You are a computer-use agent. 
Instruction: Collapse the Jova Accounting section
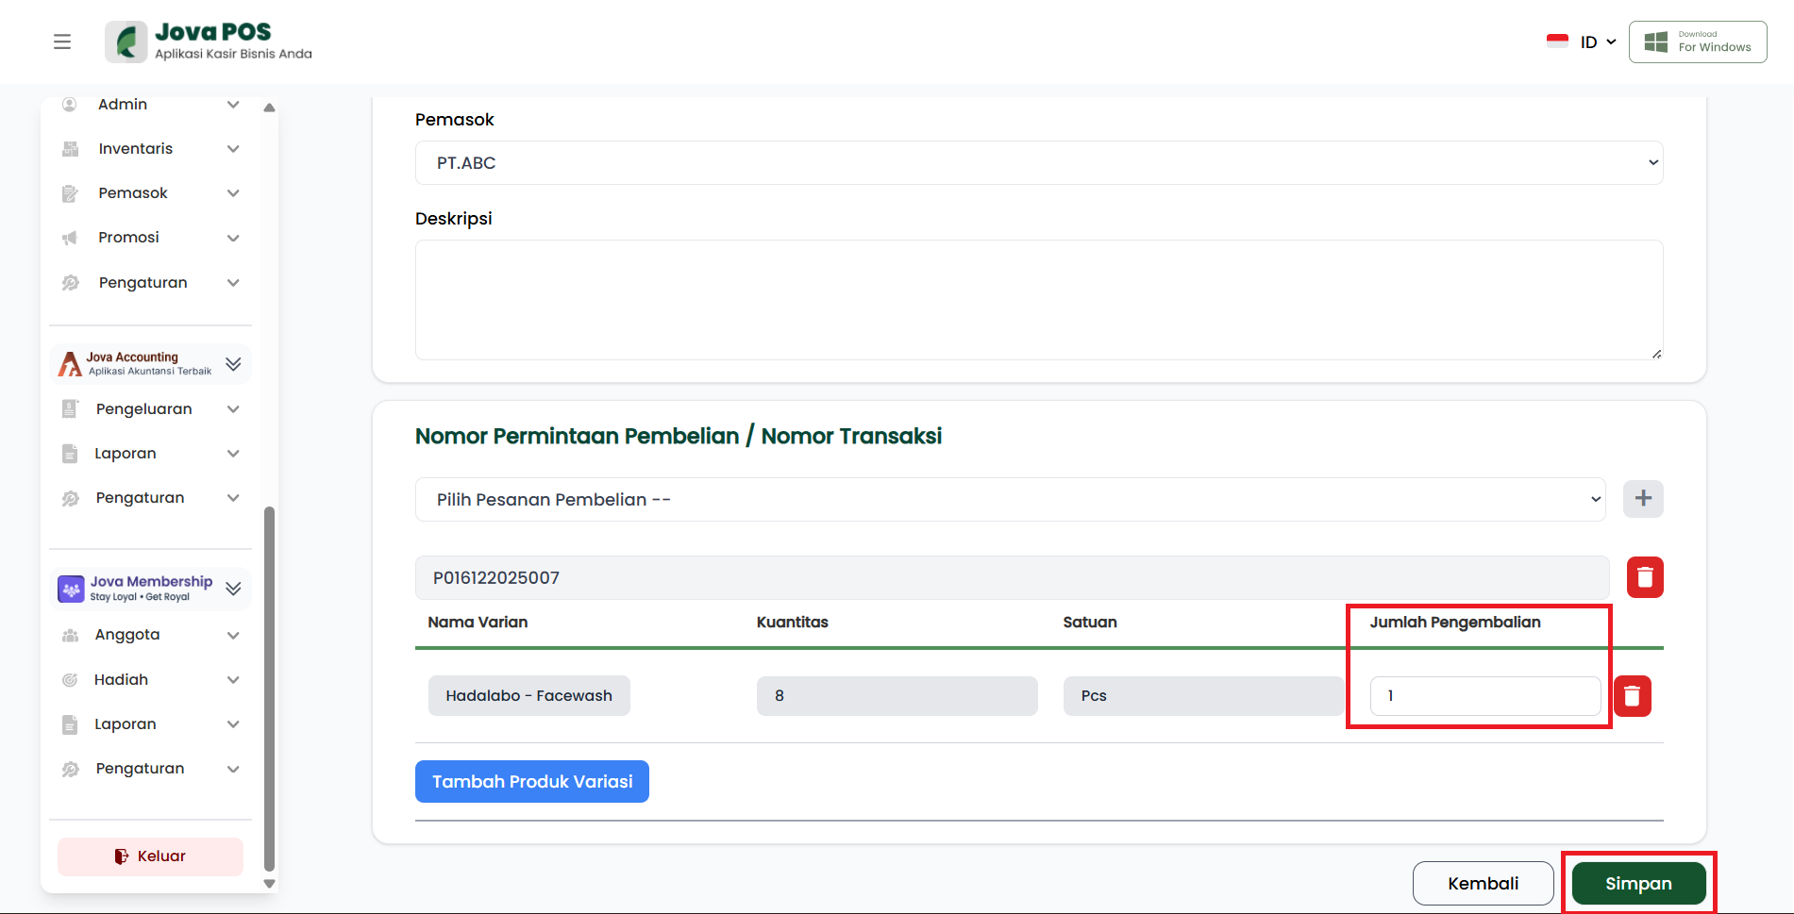233,364
